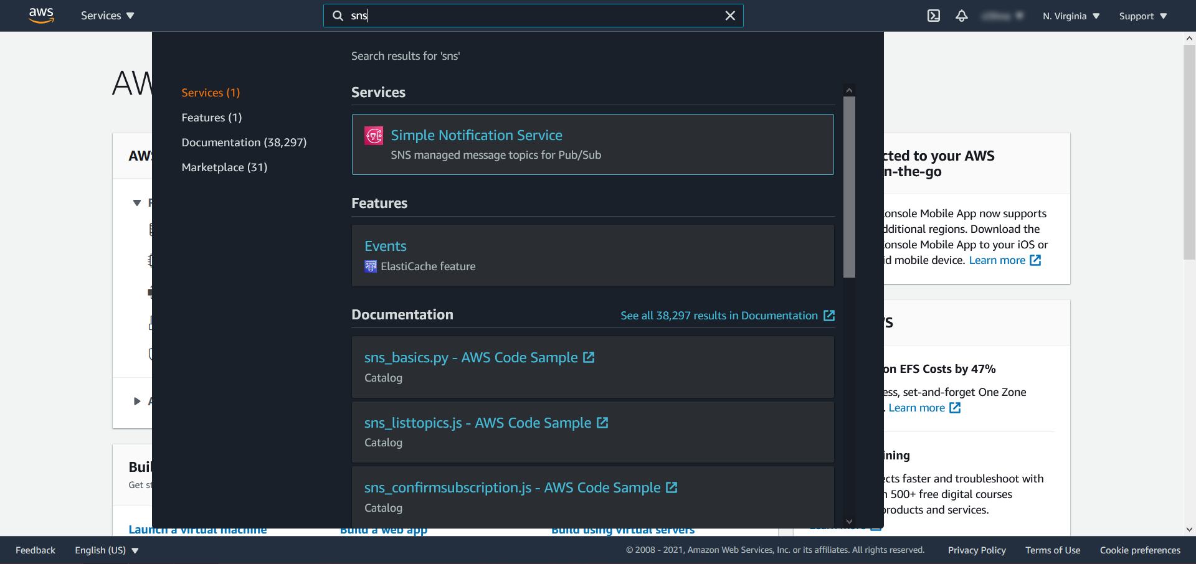Screen dimensions: 1196x564
Task: Click SNS managed message topics description
Action: point(496,155)
